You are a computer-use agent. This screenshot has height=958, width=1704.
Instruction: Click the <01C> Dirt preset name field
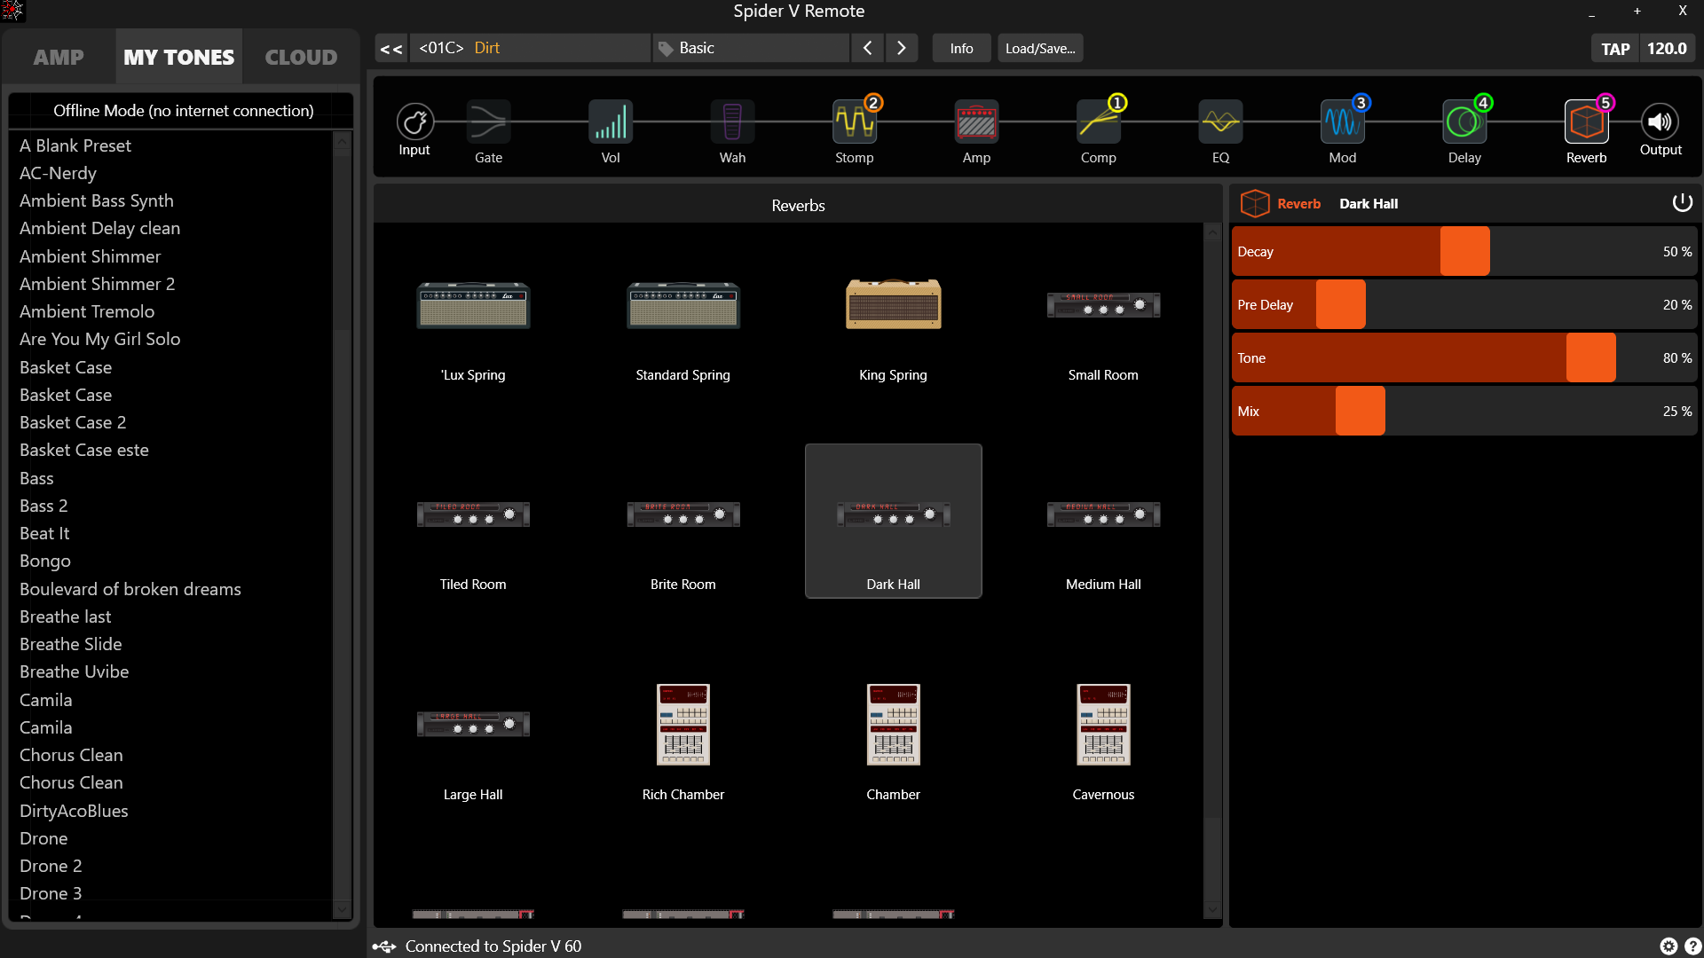(x=530, y=48)
